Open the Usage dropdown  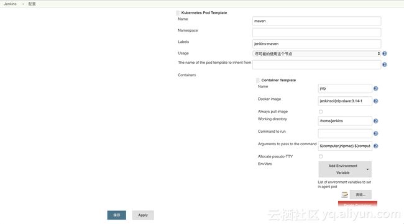tap(316, 53)
